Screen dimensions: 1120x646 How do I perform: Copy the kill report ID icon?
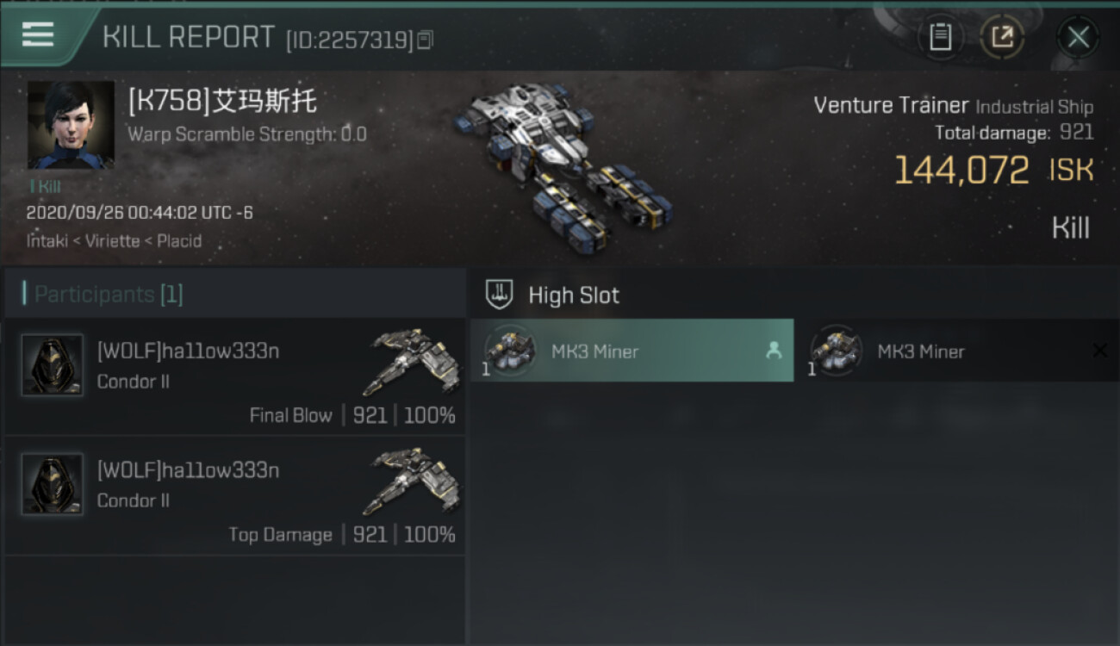pyautogui.click(x=425, y=40)
